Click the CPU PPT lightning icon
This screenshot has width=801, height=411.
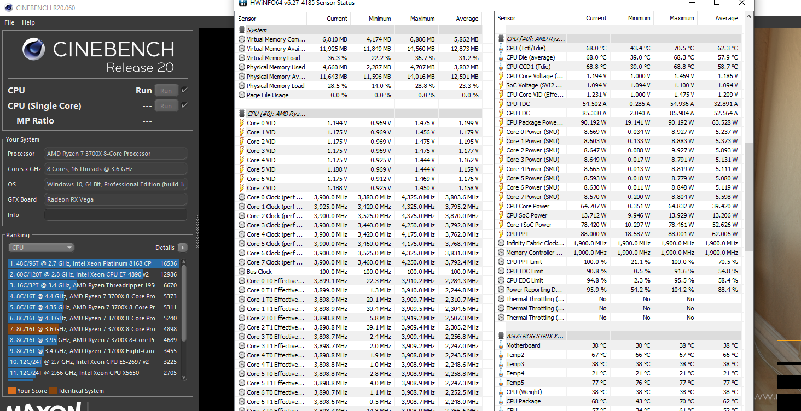[501, 234]
